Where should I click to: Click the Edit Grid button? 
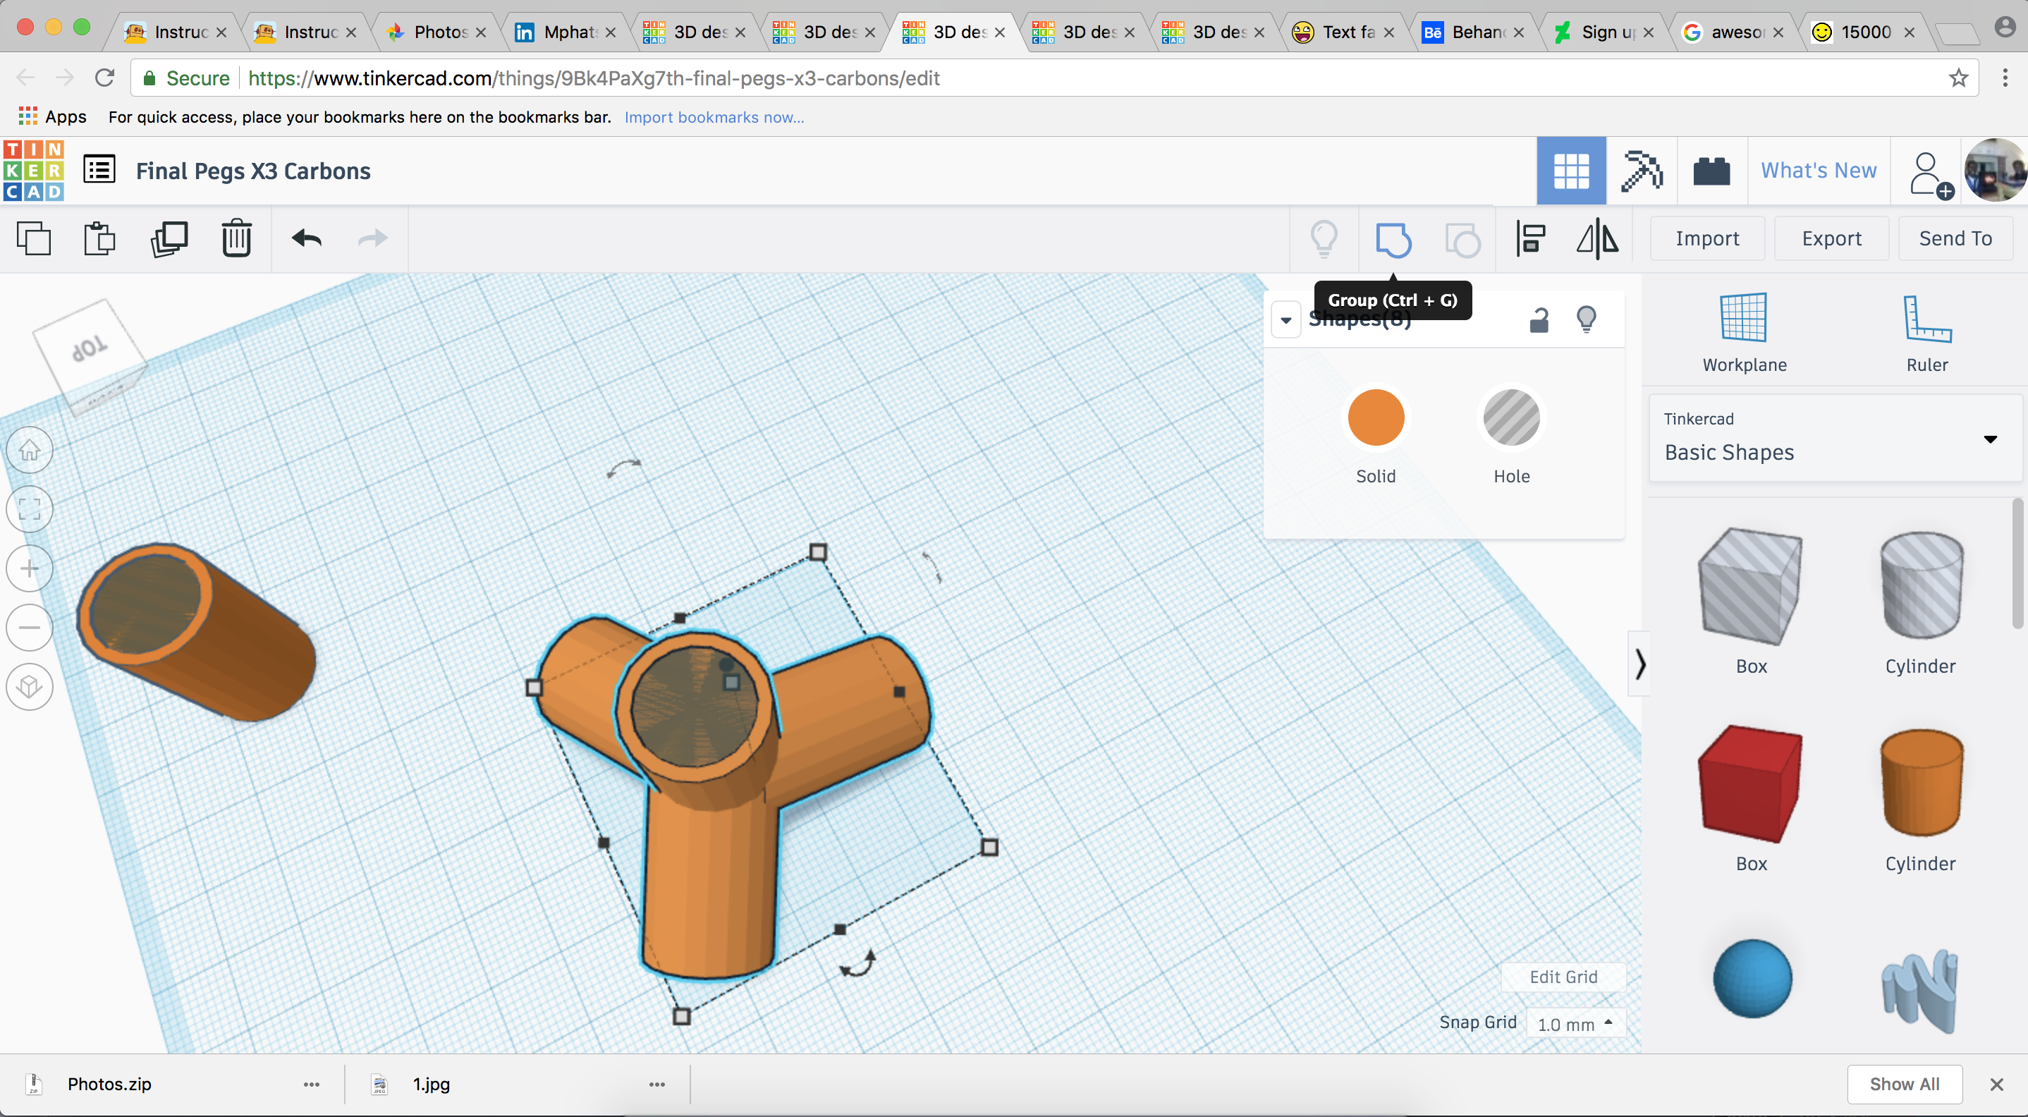[x=1563, y=977]
